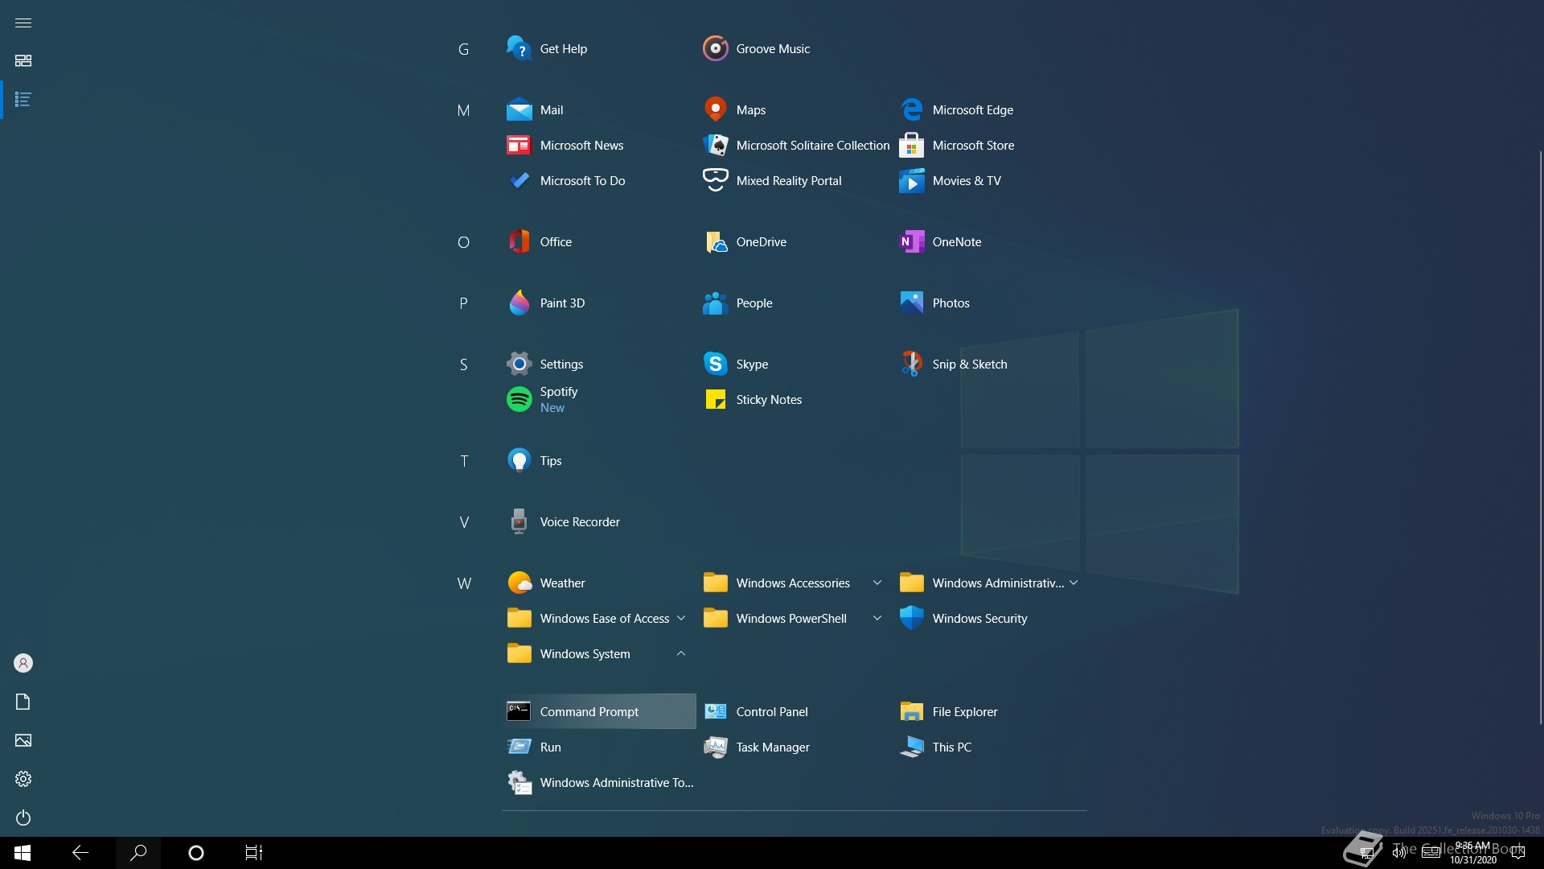
Task: Open the Get Help app
Action: 598,48
